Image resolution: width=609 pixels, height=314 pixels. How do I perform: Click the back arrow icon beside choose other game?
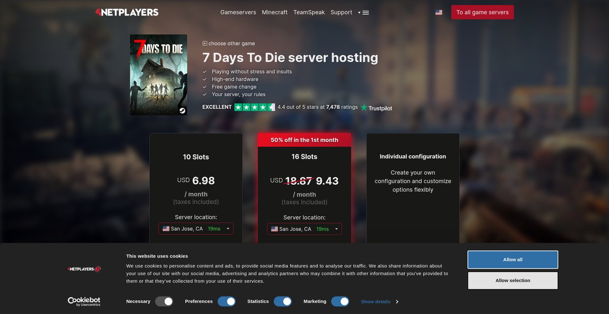tap(205, 44)
